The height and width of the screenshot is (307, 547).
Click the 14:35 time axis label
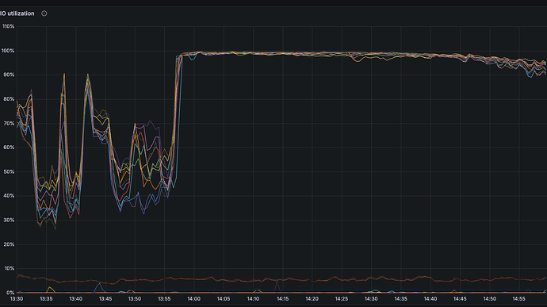point(401,299)
